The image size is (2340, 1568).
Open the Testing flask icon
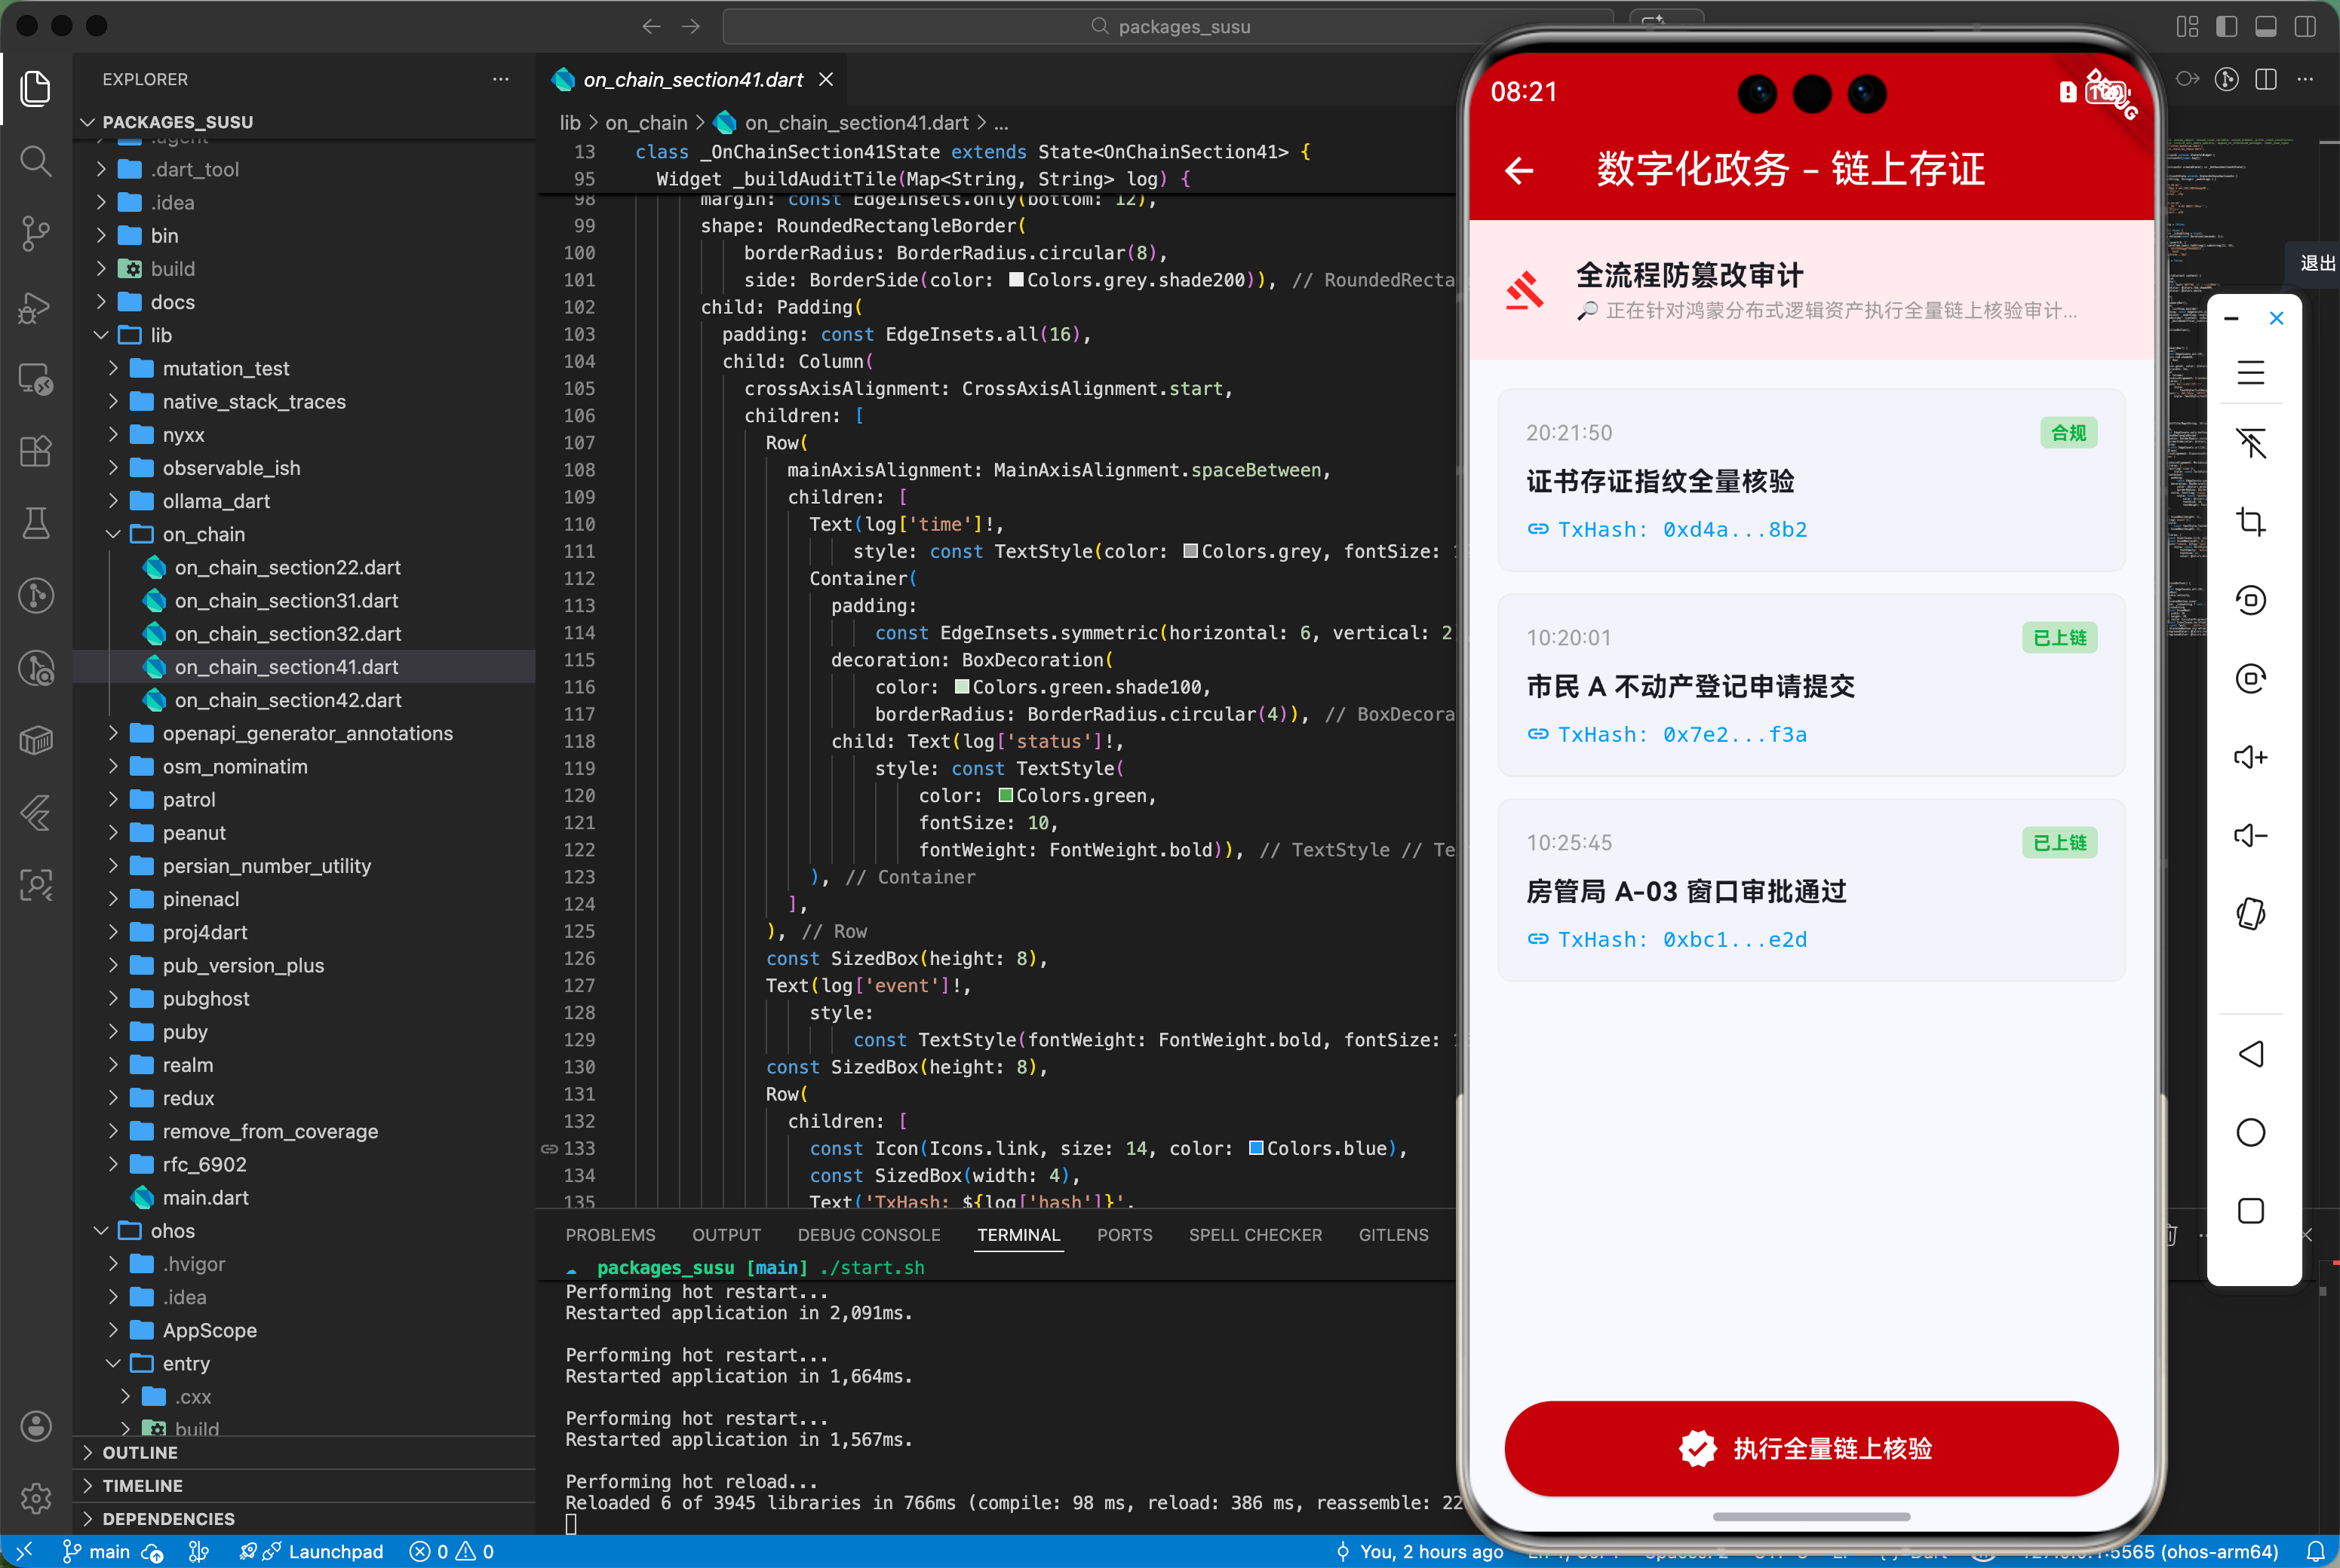36,523
